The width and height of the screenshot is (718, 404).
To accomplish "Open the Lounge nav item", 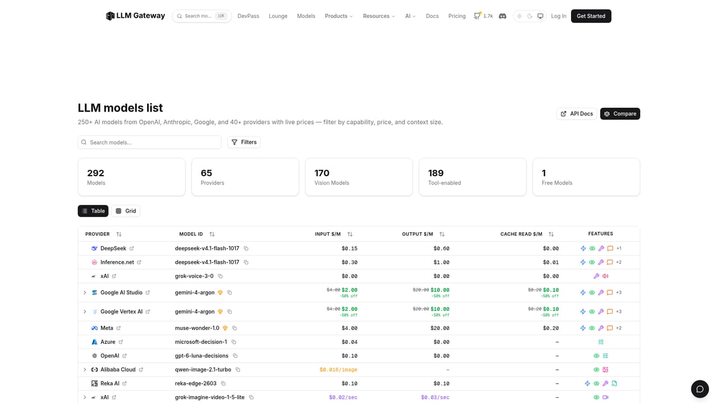I will 278,16.
